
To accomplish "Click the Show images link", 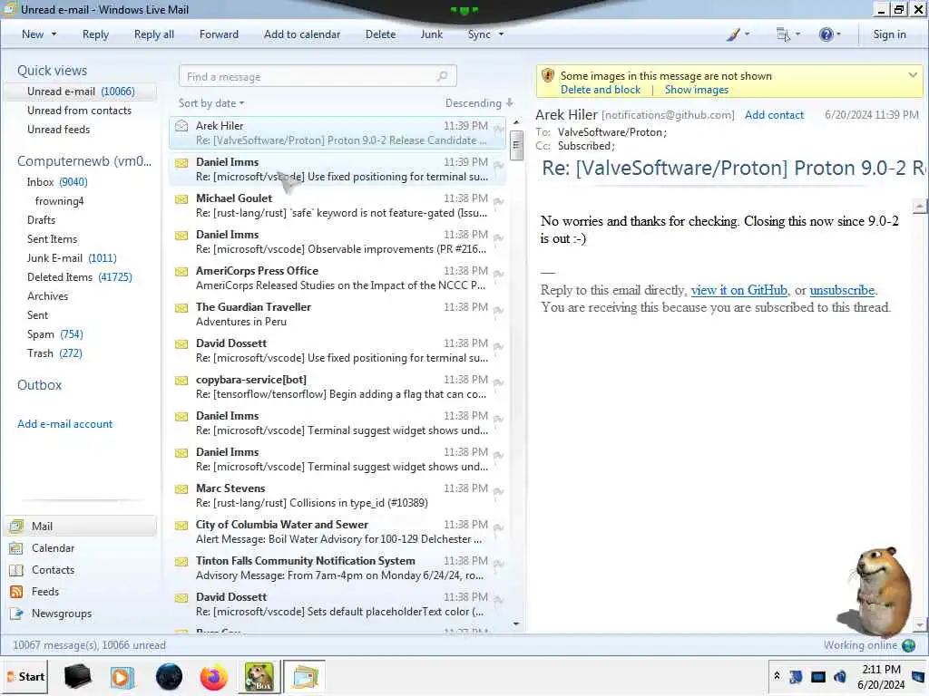I will pos(696,90).
